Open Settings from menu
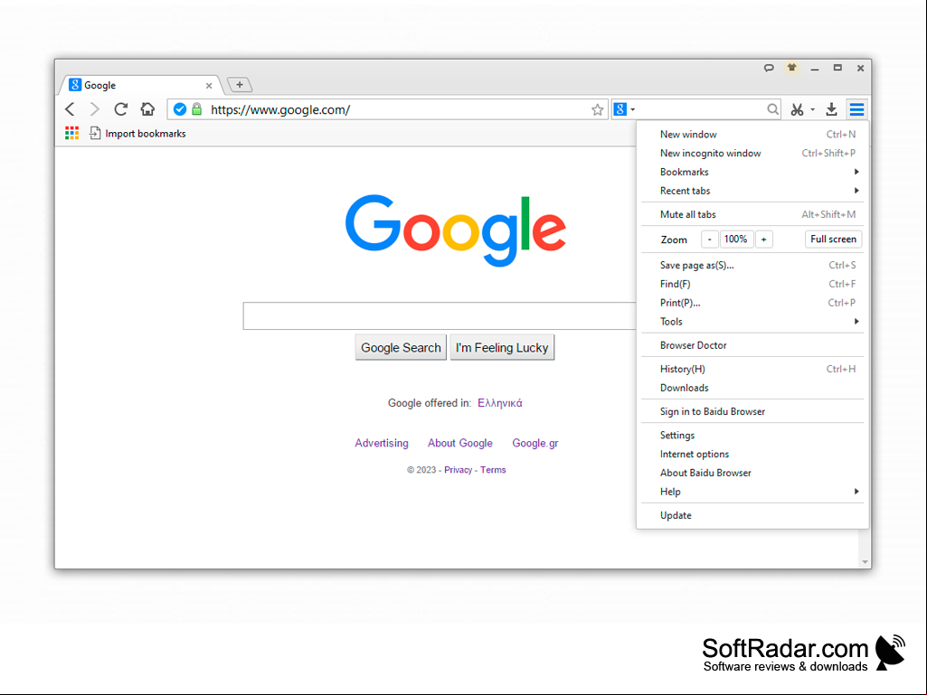 tap(752, 435)
